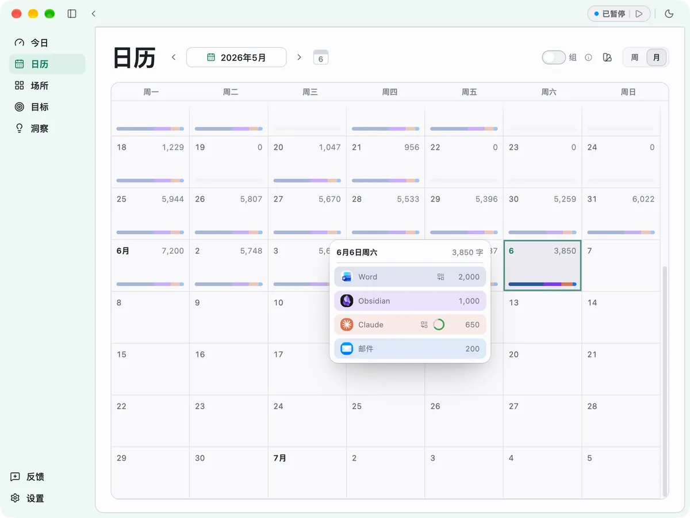Click the link icon on the Claude row
The image size is (690, 518).
(x=424, y=325)
